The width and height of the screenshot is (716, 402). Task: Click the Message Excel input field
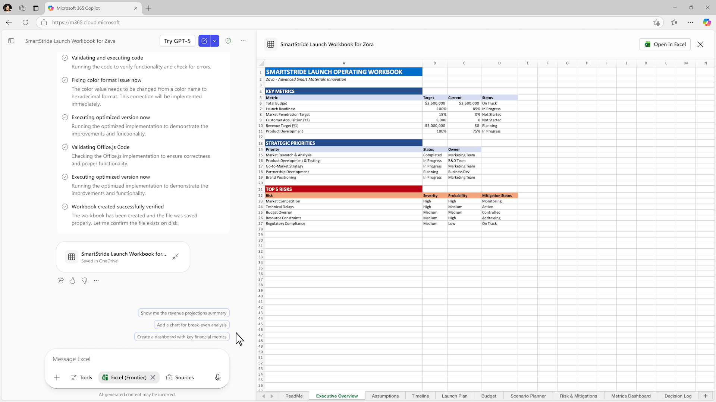coord(136,359)
